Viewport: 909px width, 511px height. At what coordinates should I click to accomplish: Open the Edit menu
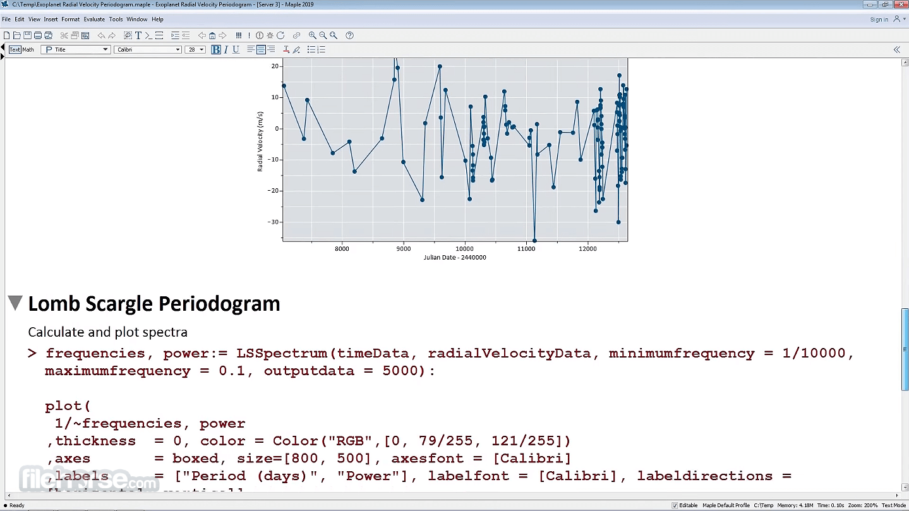[20, 20]
